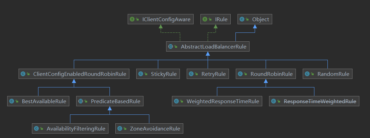Click the class icon beside BestAvailableRule

(x=11, y=101)
